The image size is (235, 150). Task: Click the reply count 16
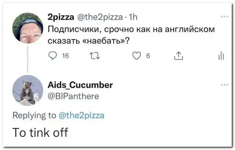[x=66, y=56]
